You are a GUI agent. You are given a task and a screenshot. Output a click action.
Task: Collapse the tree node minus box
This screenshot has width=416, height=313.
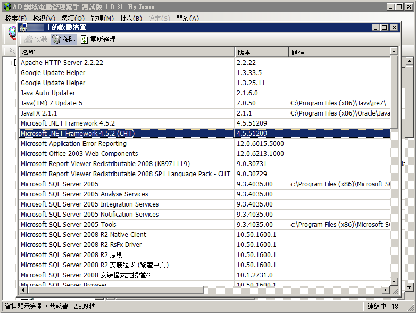(9, 63)
